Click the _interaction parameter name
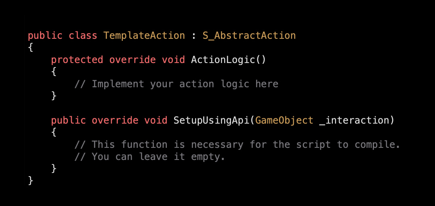 (354, 120)
